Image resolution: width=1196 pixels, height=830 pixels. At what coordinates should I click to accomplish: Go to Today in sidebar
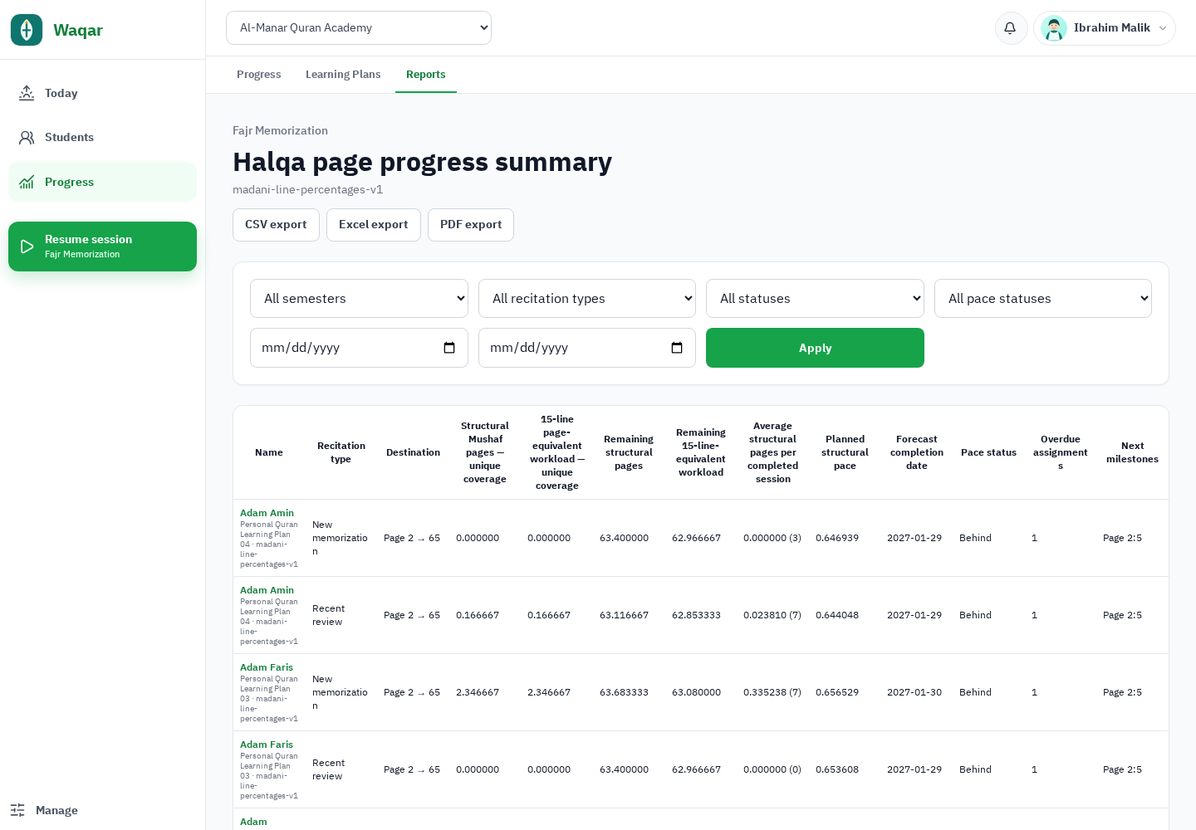click(x=102, y=93)
